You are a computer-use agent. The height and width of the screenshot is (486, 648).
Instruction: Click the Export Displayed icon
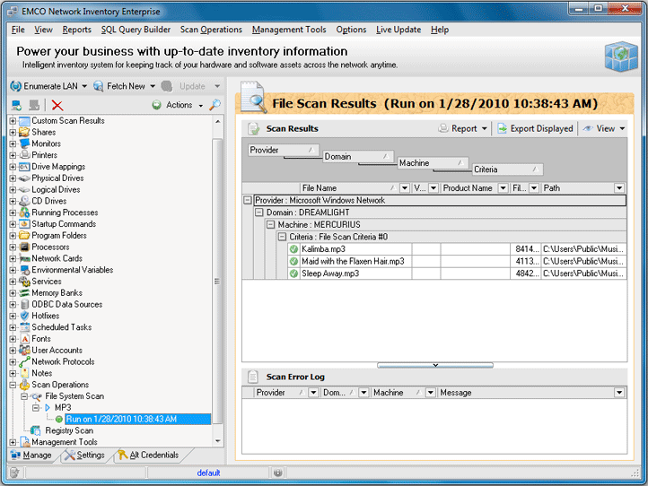coord(503,128)
